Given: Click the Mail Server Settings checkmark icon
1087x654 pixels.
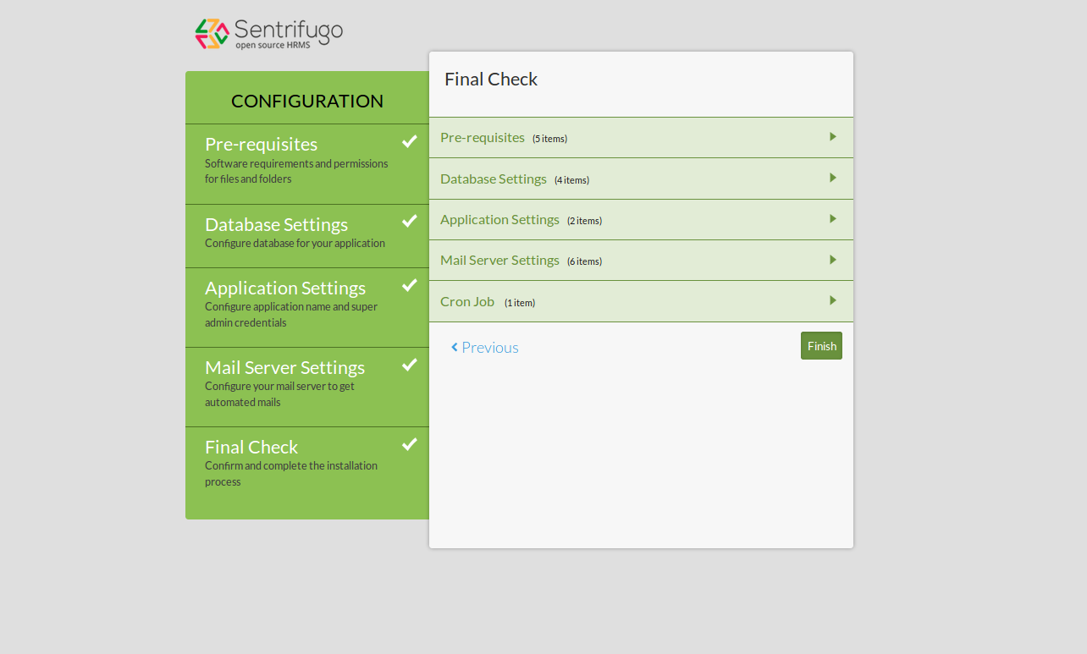Looking at the screenshot, I should (410, 365).
